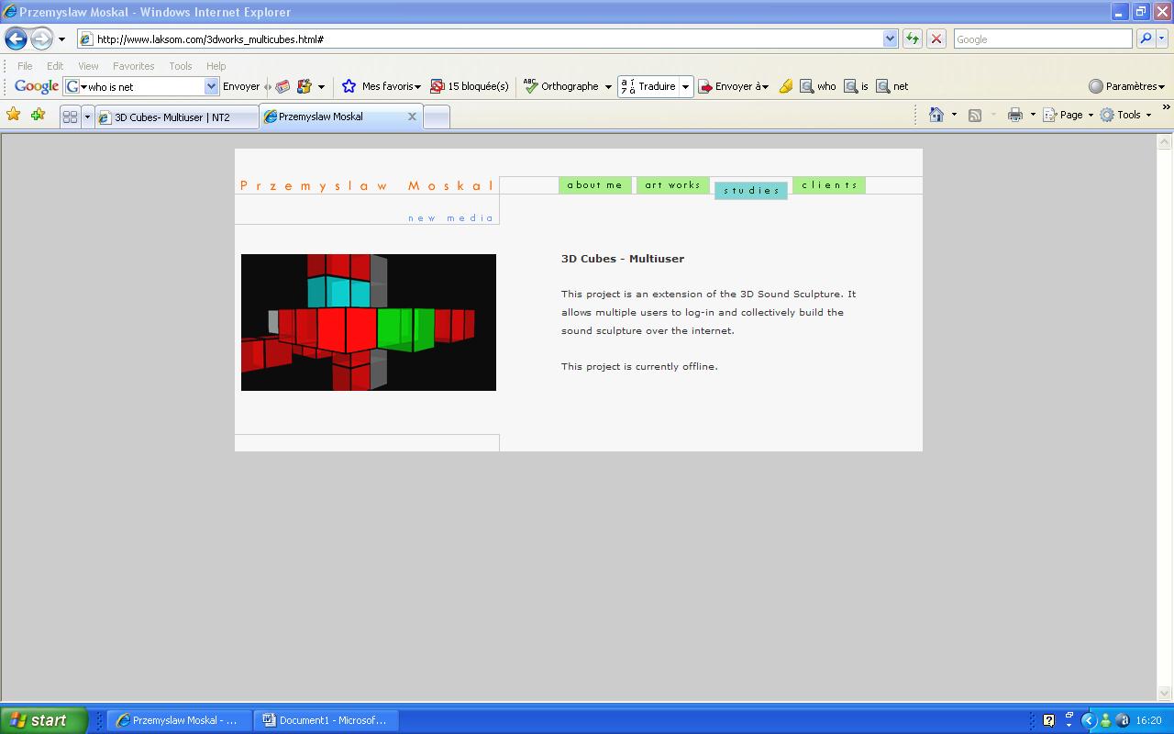This screenshot has width=1174, height=734.
Task: Toggle the yellow highlighter icon
Action: pos(785,86)
